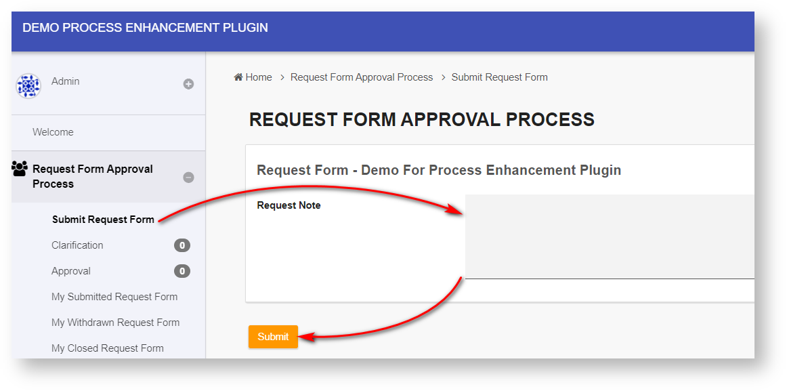This screenshot has height=391, width=787.
Task: Click the people group icon in sidebar
Action: pos(20,169)
